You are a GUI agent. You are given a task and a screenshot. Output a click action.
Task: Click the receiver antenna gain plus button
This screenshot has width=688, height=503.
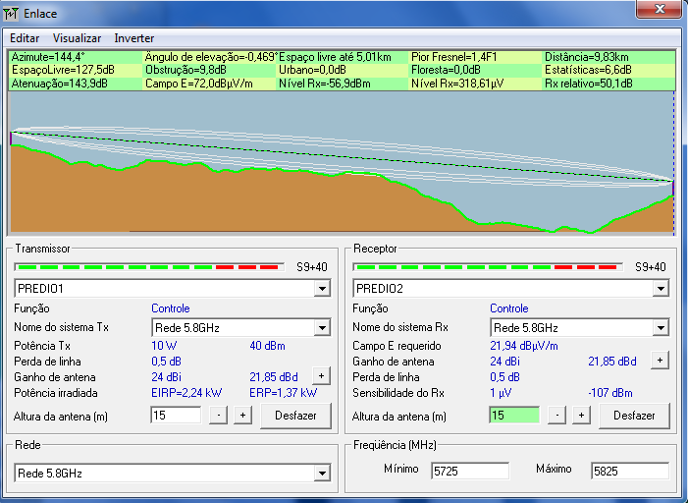(660, 361)
